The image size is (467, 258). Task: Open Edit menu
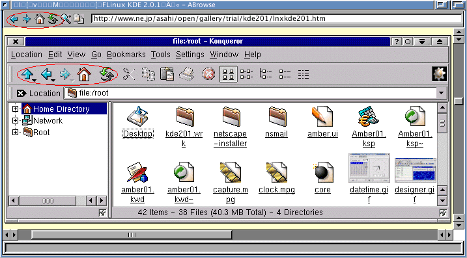(55, 55)
